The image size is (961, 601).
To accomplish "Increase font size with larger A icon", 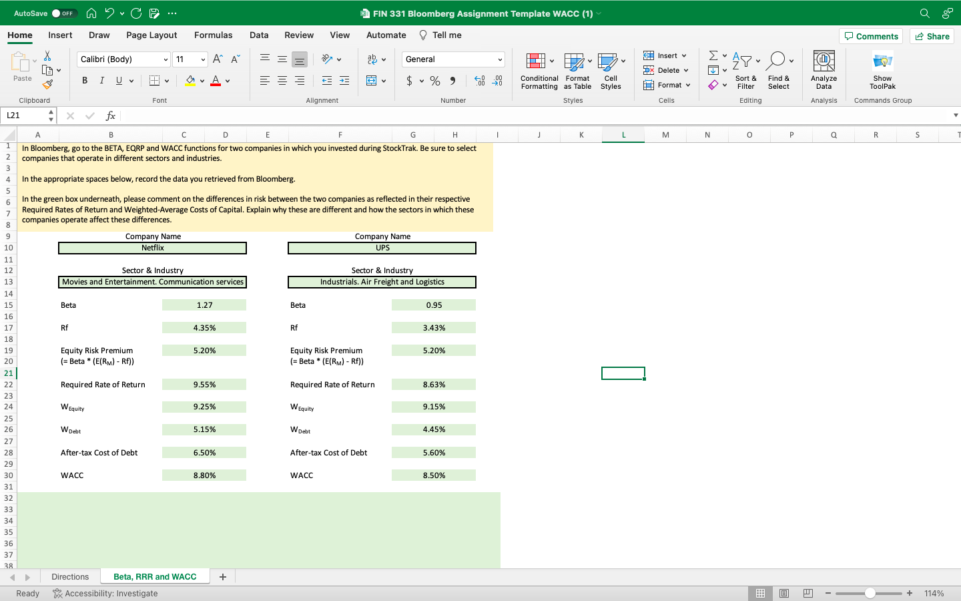I will [x=218, y=59].
